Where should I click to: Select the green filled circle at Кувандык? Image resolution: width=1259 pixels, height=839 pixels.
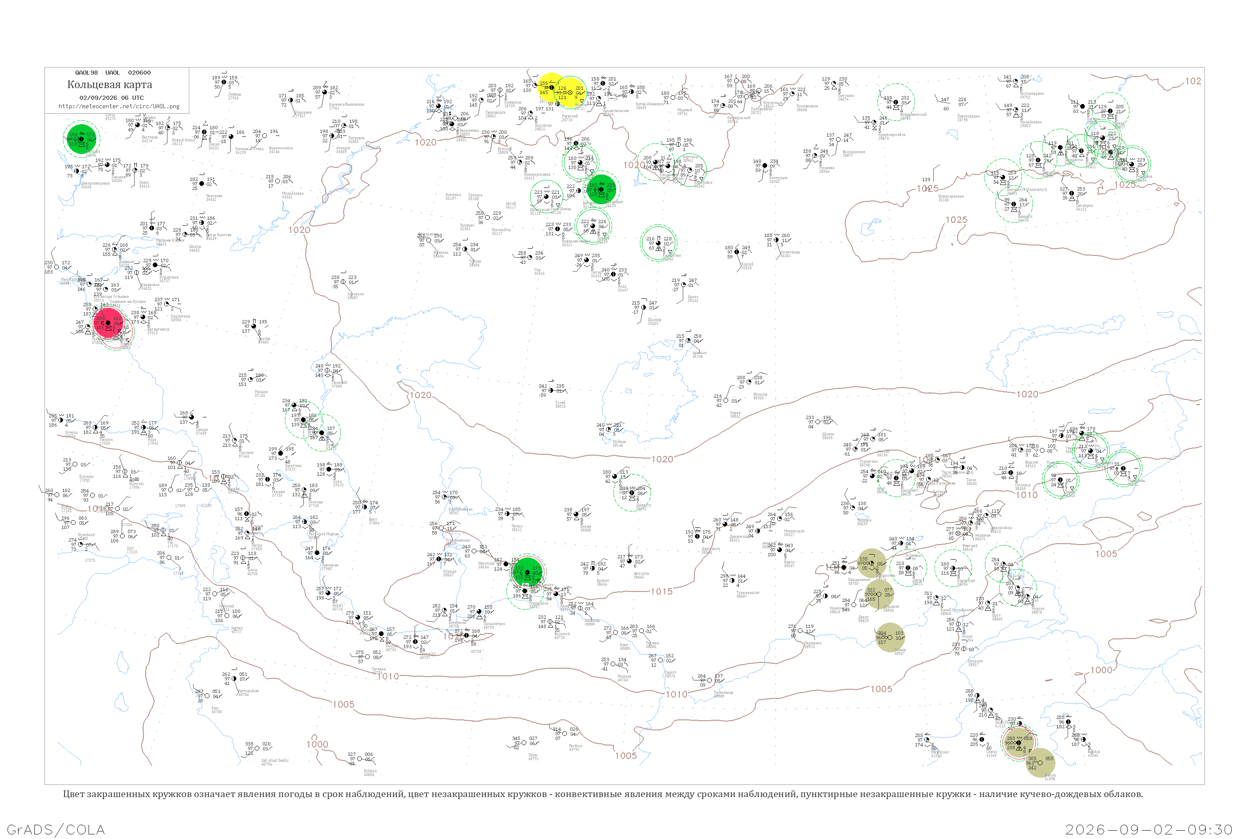click(601, 190)
